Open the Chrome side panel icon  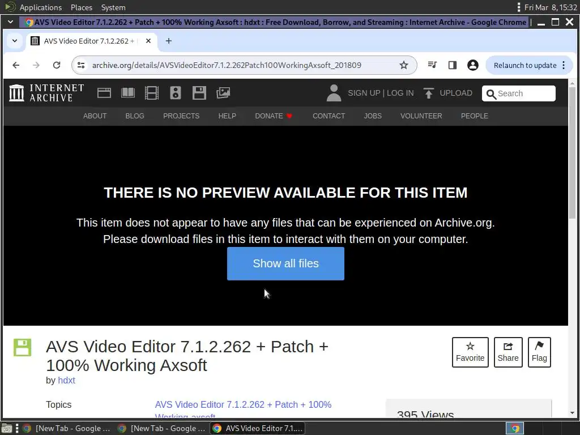click(x=453, y=65)
